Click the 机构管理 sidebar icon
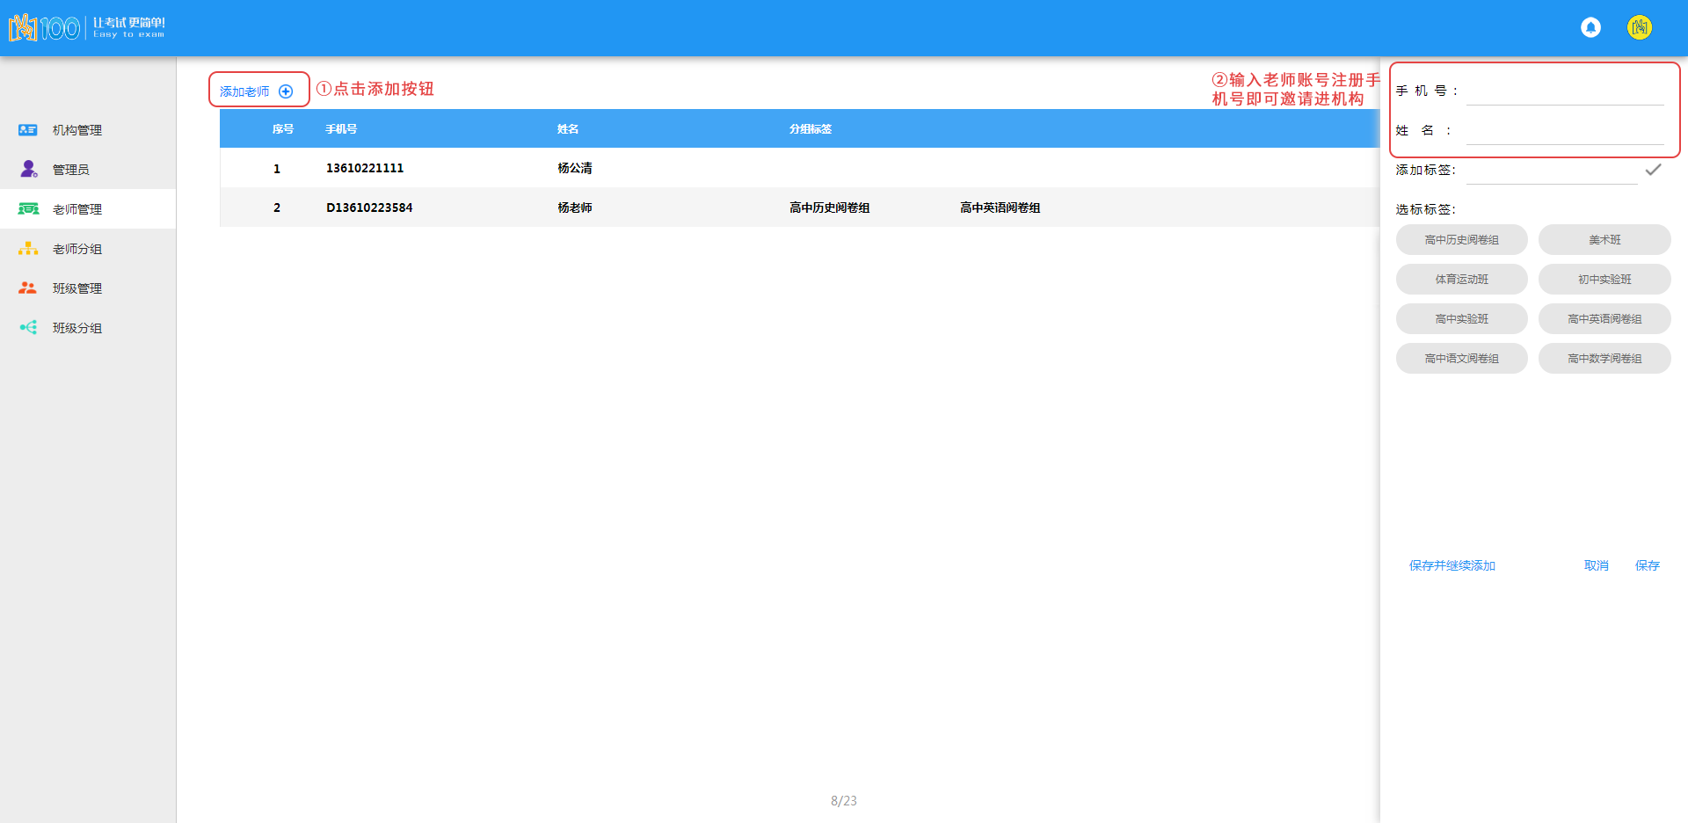The height and width of the screenshot is (823, 1688). point(28,130)
